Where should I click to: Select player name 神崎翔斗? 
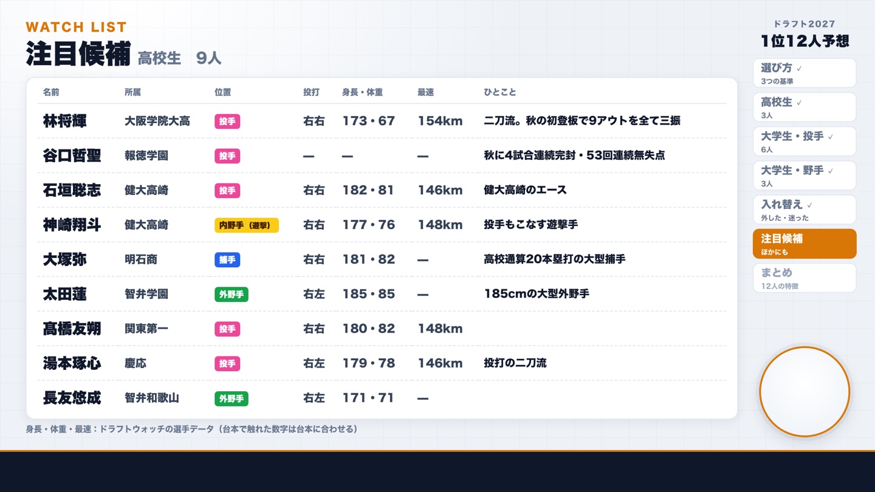point(72,225)
